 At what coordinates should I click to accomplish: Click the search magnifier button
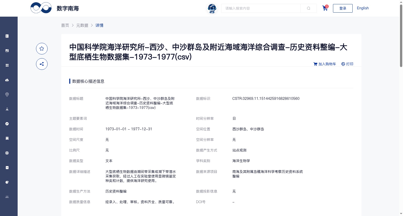pos(309,8)
